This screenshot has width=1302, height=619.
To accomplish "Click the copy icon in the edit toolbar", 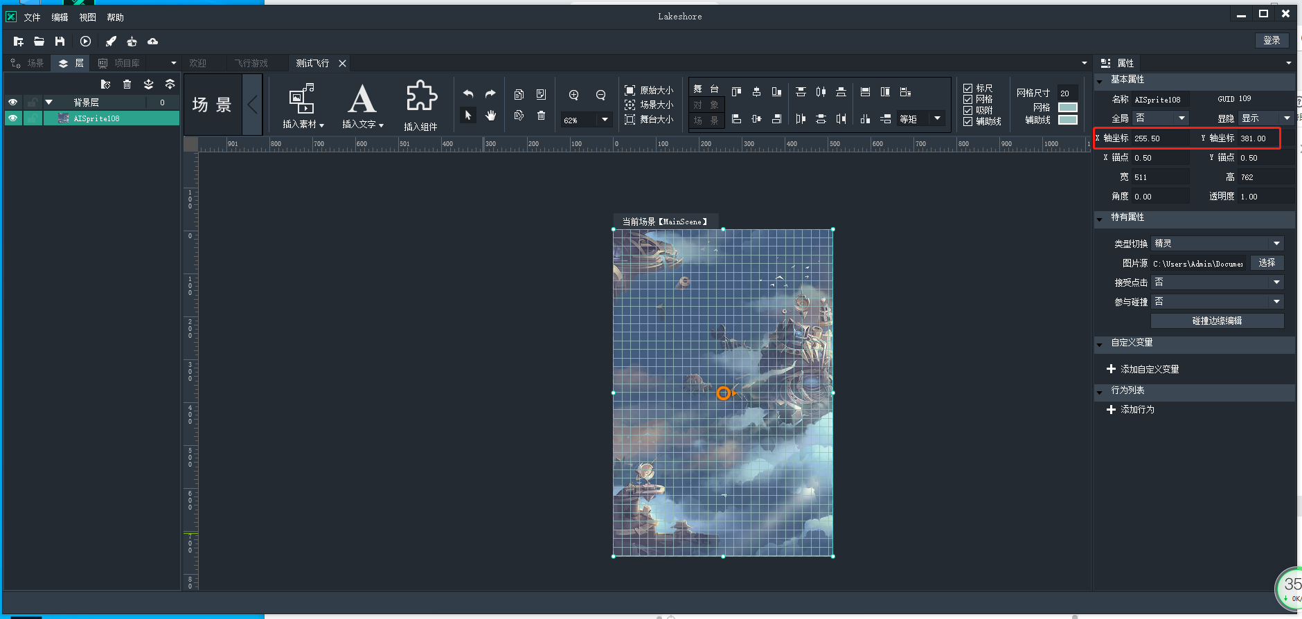I will click(519, 94).
